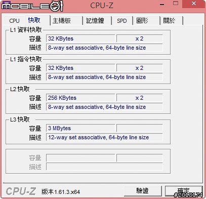Open the 記憶體 tab
Screen dimensions: 206x199
(x=97, y=21)
